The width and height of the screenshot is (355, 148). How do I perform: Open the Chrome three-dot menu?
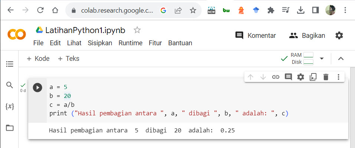[345, 10]
